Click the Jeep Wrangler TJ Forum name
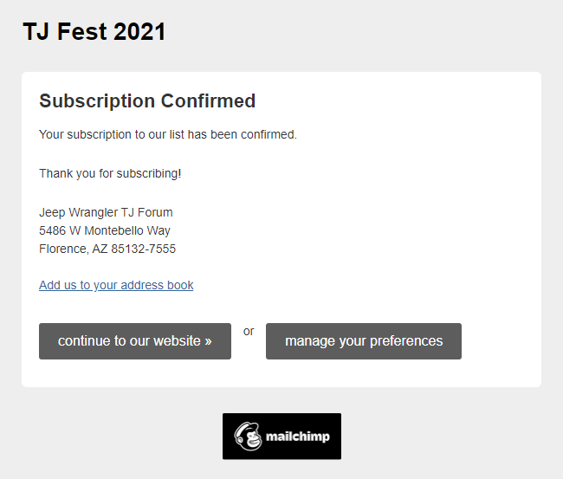Viewport: 563px width, 479px height. pos(106,212)
